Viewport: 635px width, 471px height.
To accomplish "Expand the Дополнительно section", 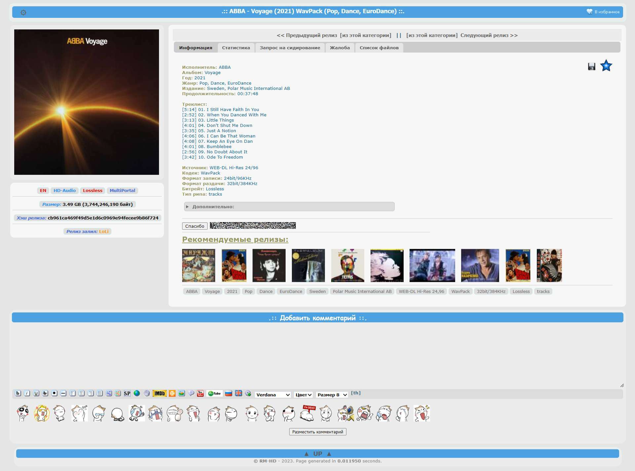I will pos(289,207).
